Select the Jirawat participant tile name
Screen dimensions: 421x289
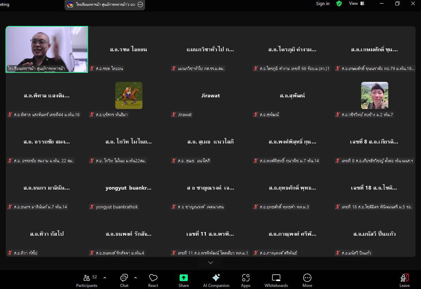click(x=211, y=96)
